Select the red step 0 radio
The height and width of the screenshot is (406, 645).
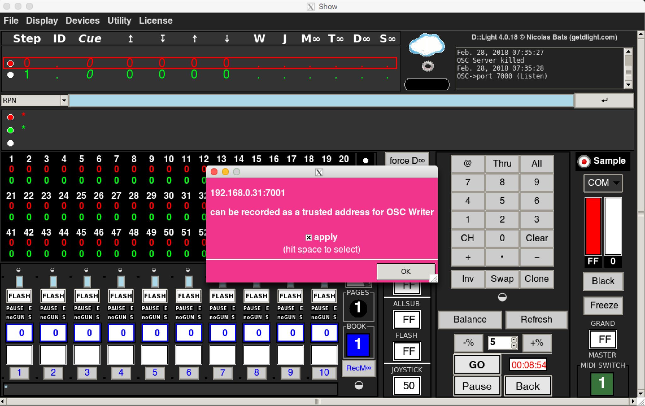tap(10, 64)
